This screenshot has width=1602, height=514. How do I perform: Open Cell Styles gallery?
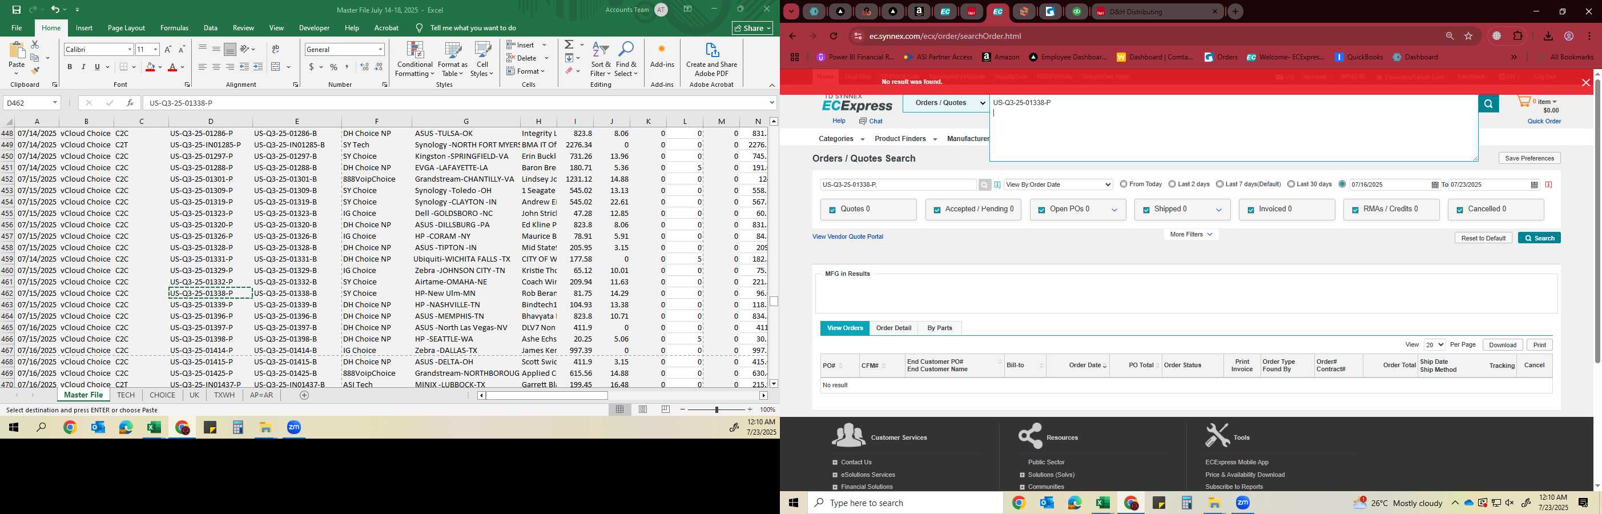point(482,60)
